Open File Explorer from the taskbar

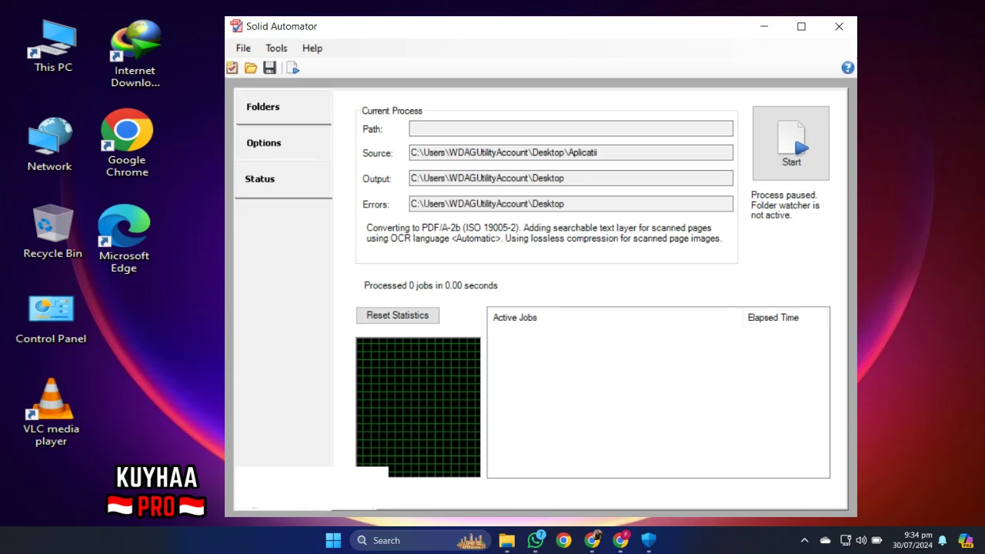click(507, 540)
